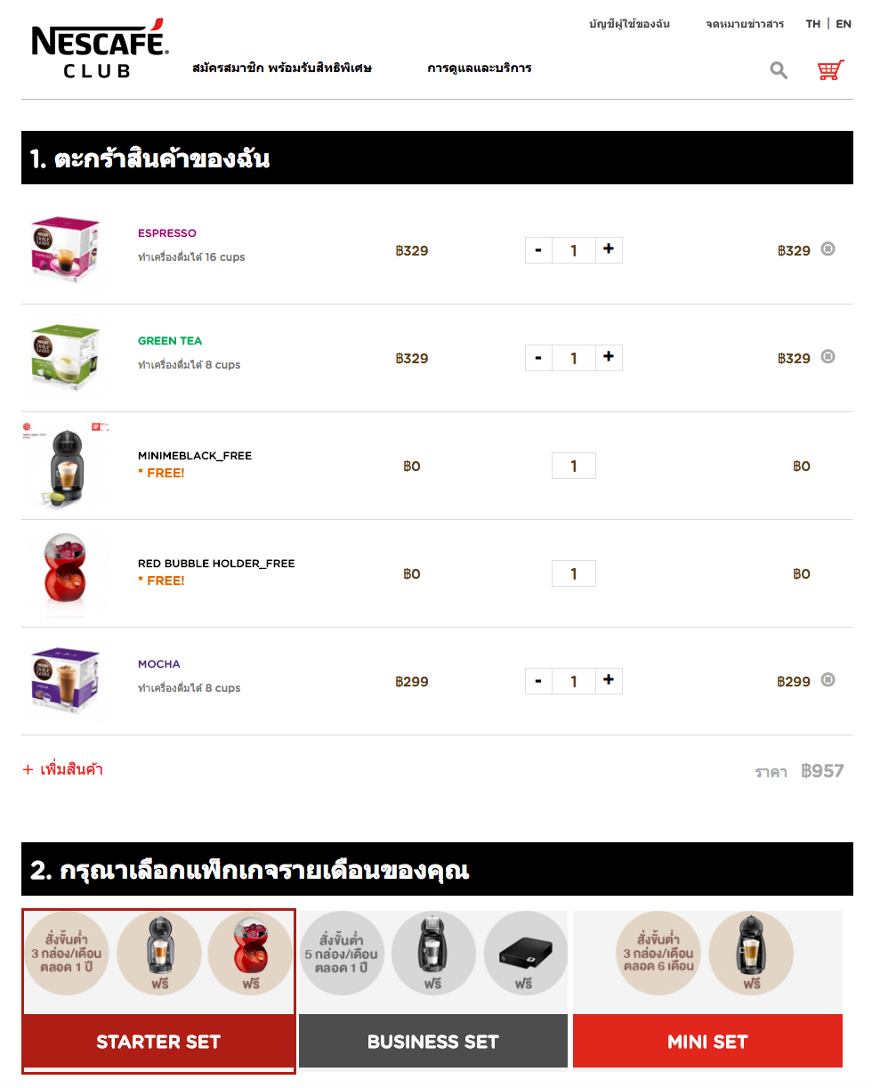The image size is (872, 1088).
Task: Open the red shopping cart icon
Action: [x=830, y=70]
